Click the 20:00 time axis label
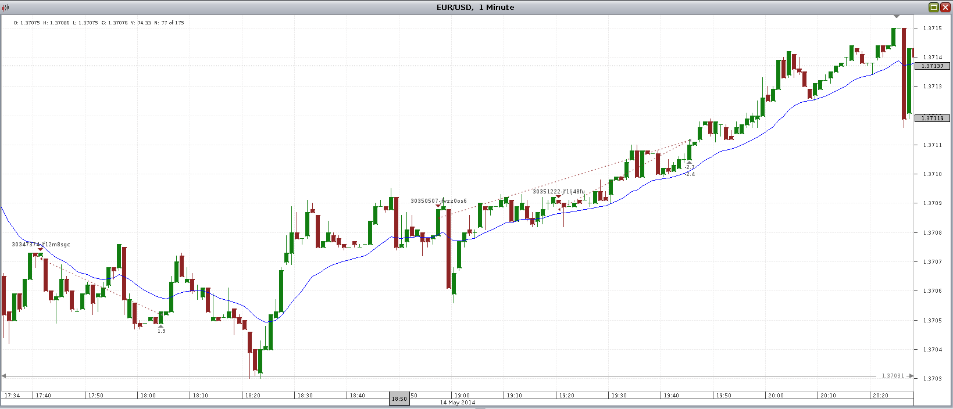Viewport: 953px width, 409px height. click(x=776, y=396)
